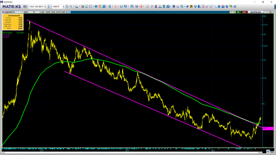Click the Twitter bird icon in main toolbar
This screenshot has width=276, height=155.
[x=187, y=6]
